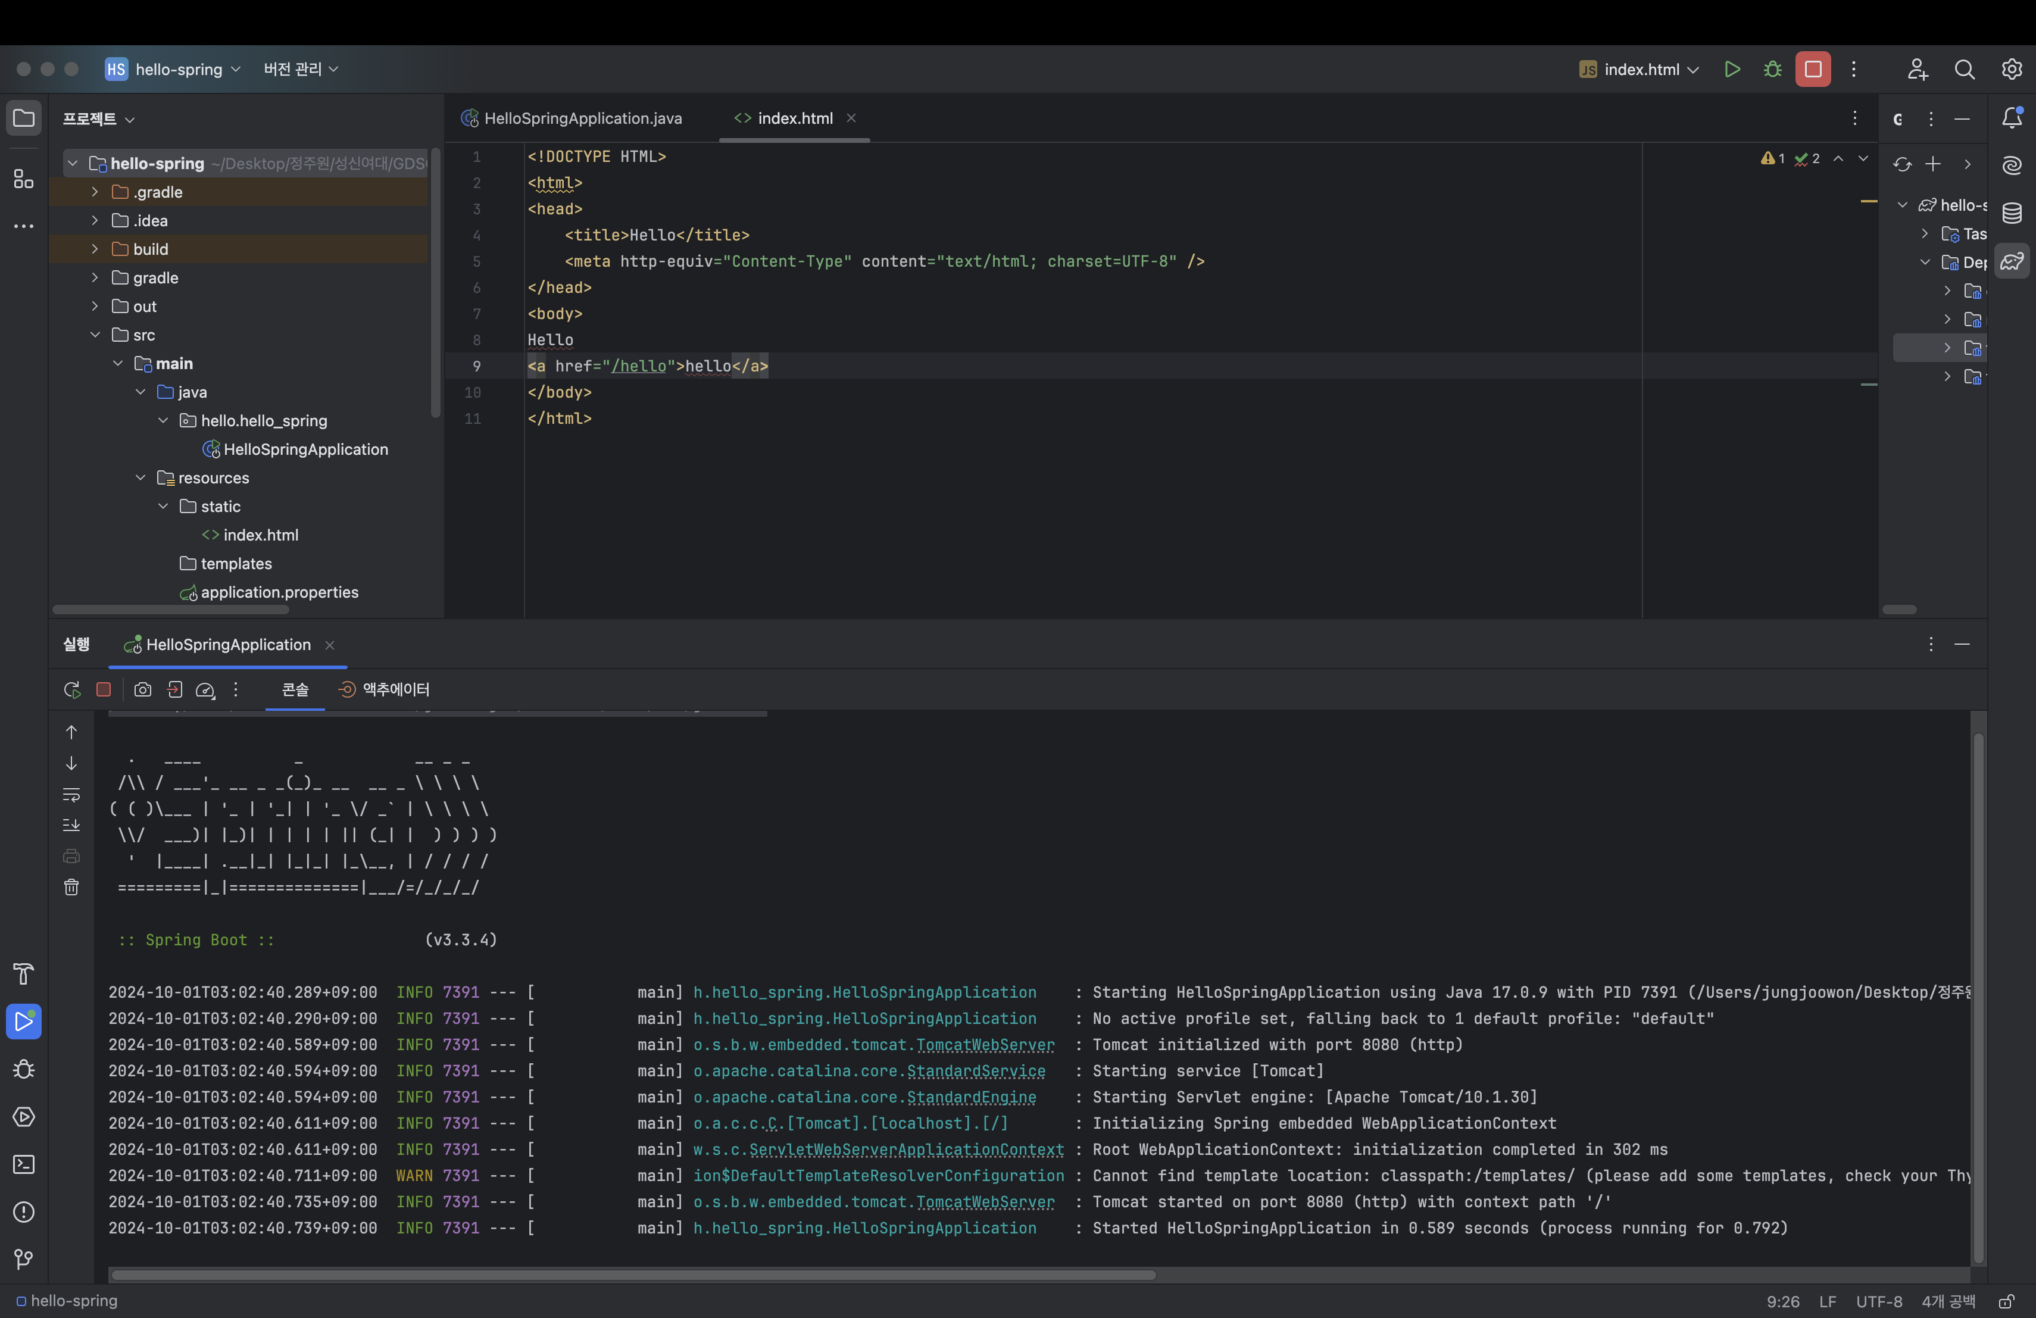2036x1318 pixels.
Task: Collapse the resources folder
Action: [x=140, y=477]
